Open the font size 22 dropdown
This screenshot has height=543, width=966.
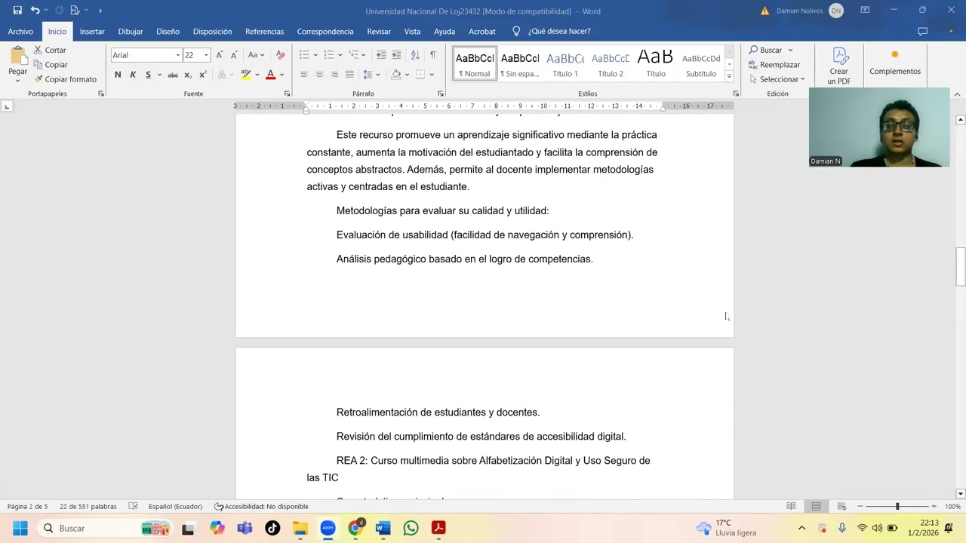pos(206,55)
